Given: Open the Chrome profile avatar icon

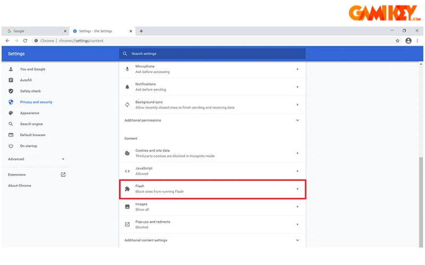Looking at the screenshot, I should point(408,41).
